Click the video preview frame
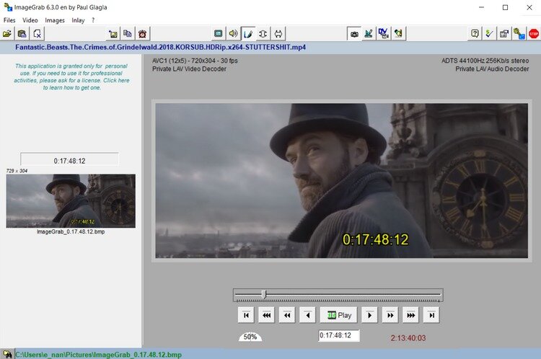The width and height of the screenshot is (541, 359). pos(342,181)
